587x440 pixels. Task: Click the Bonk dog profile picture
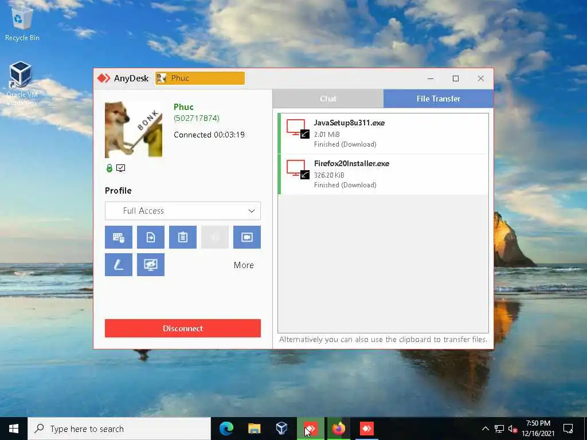click(134, 129)
